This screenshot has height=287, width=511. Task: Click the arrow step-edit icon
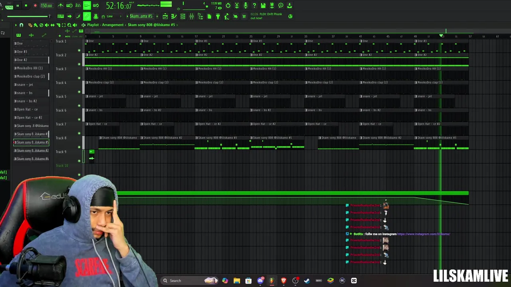pos(69,16)
